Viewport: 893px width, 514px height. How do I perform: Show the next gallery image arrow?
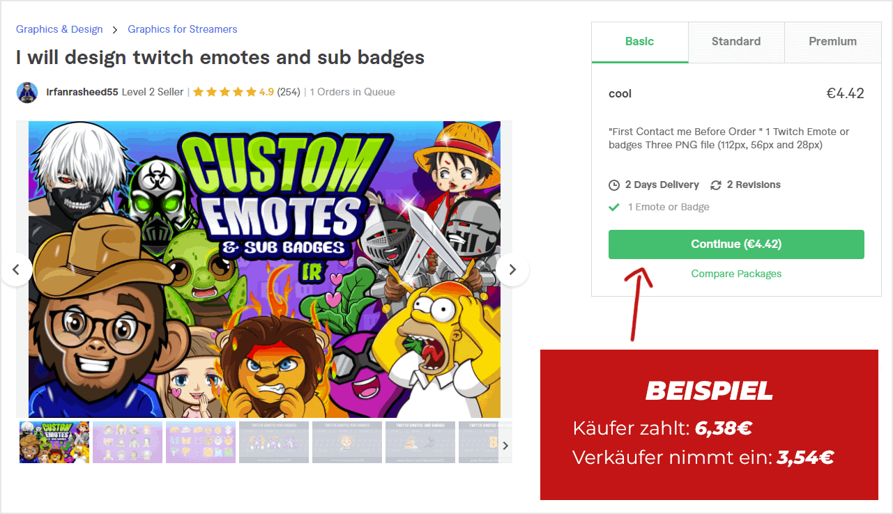[x=512, y=270]
